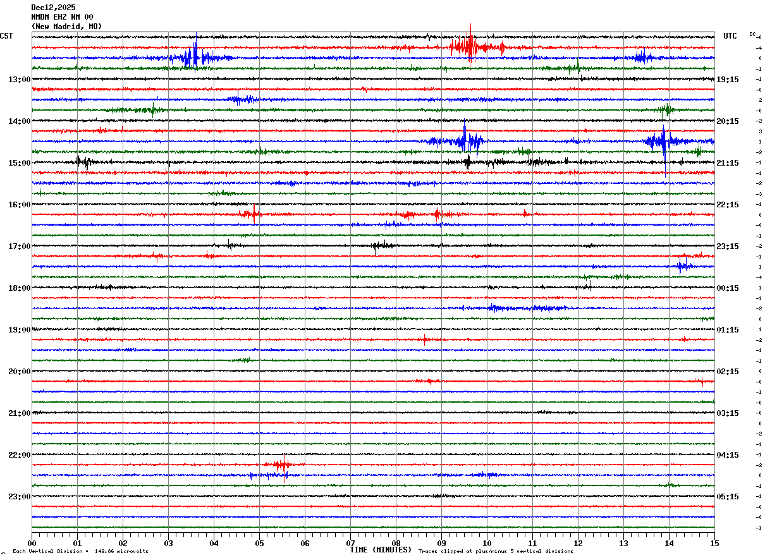Click the DC column header at top right
This screenshot has height=560, width=765.
click(x=752, y=34)
